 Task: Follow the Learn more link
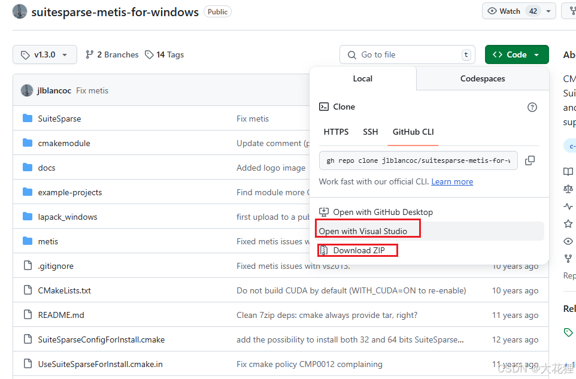click(452, 182)
